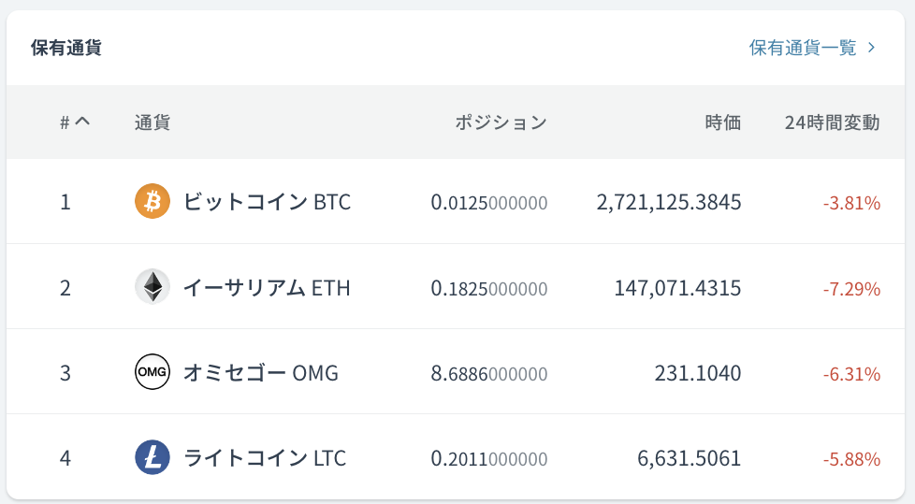Click the LTC -5.88% change value
This screenshot has height=504, width=915.
[851, 459]
